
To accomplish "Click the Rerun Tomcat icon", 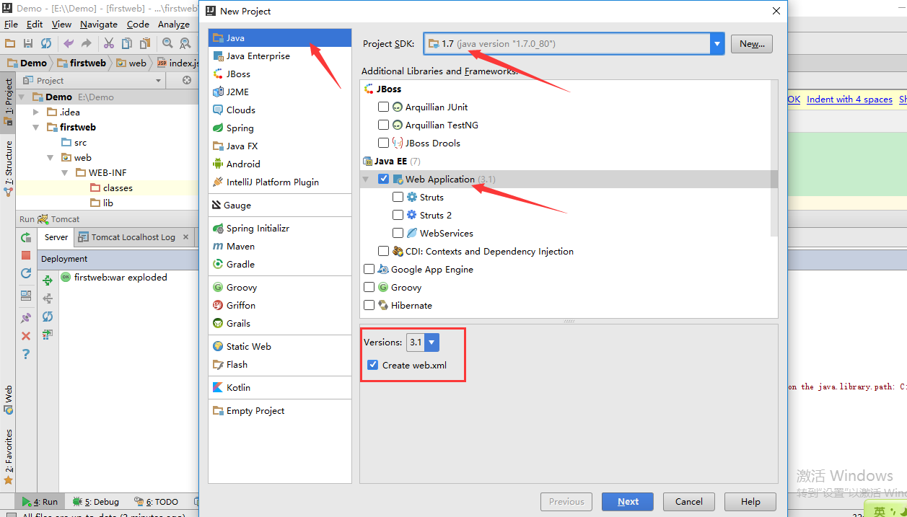I will point(26,237).
